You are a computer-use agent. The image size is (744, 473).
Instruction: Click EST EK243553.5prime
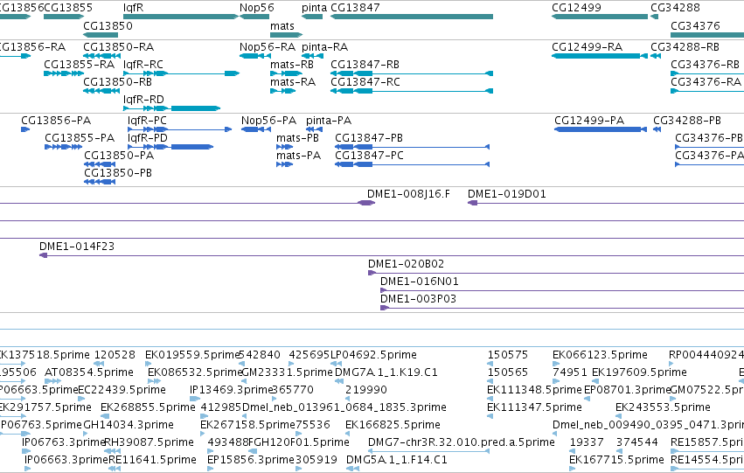pos(663,407)
